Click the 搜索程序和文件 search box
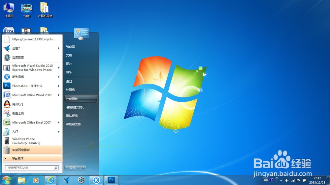The height and width of the screenshot is (185, 330). tap(32, 168)
